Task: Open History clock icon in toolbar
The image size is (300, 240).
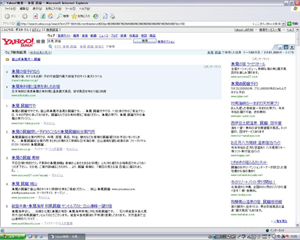Action: click(96, 16)
